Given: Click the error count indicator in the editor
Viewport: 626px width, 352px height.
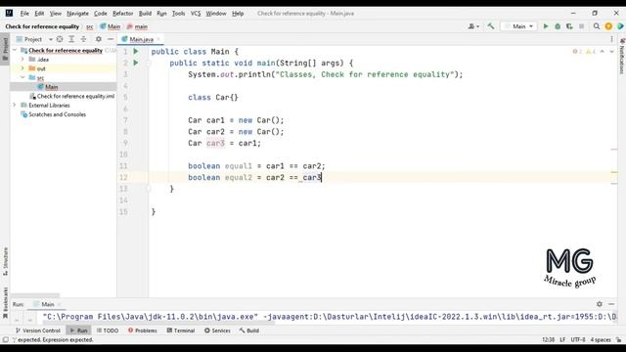Looking at the screenshot, I should pos(577,52).
